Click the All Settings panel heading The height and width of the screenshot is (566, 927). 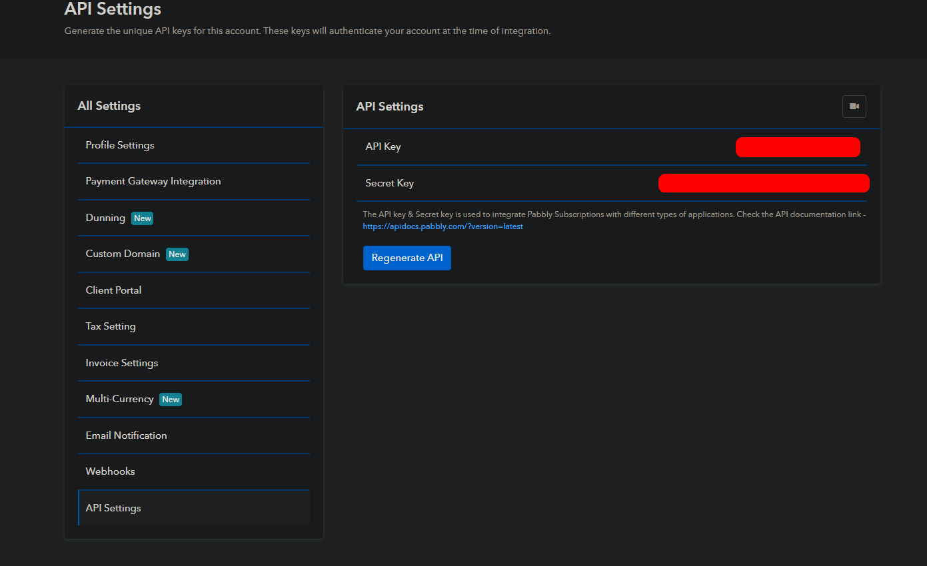click(109, 106)
